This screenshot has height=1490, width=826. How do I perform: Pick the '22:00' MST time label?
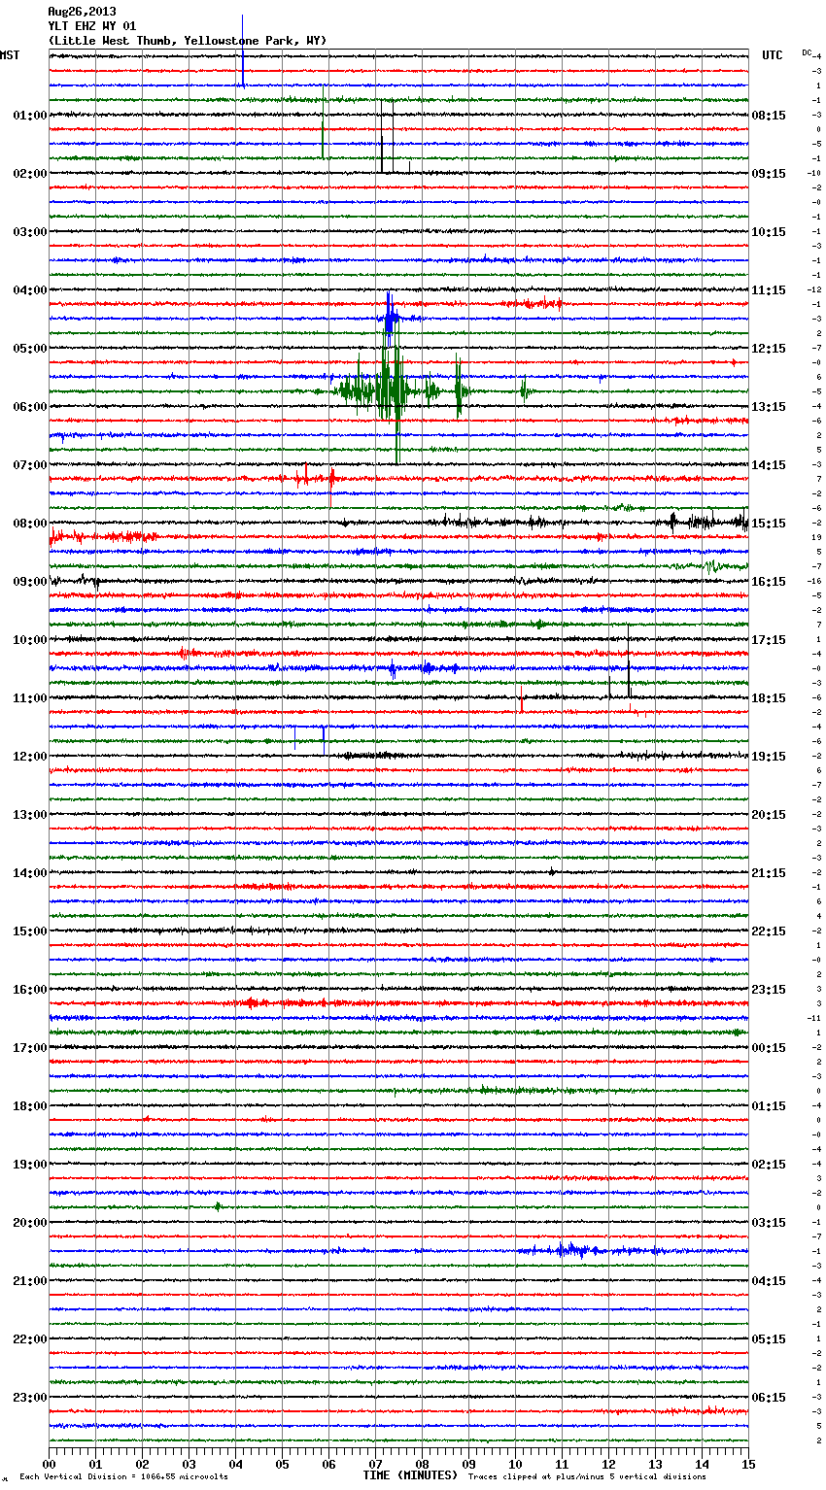pyautogui.click(x=30, y=1339)
